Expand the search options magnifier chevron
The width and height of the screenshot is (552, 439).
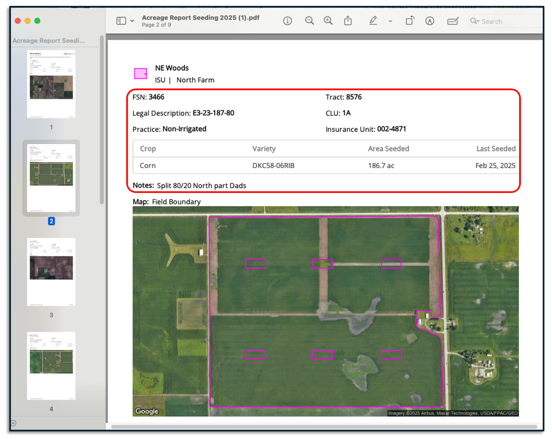pyautogui.click(x=475, y=21)
